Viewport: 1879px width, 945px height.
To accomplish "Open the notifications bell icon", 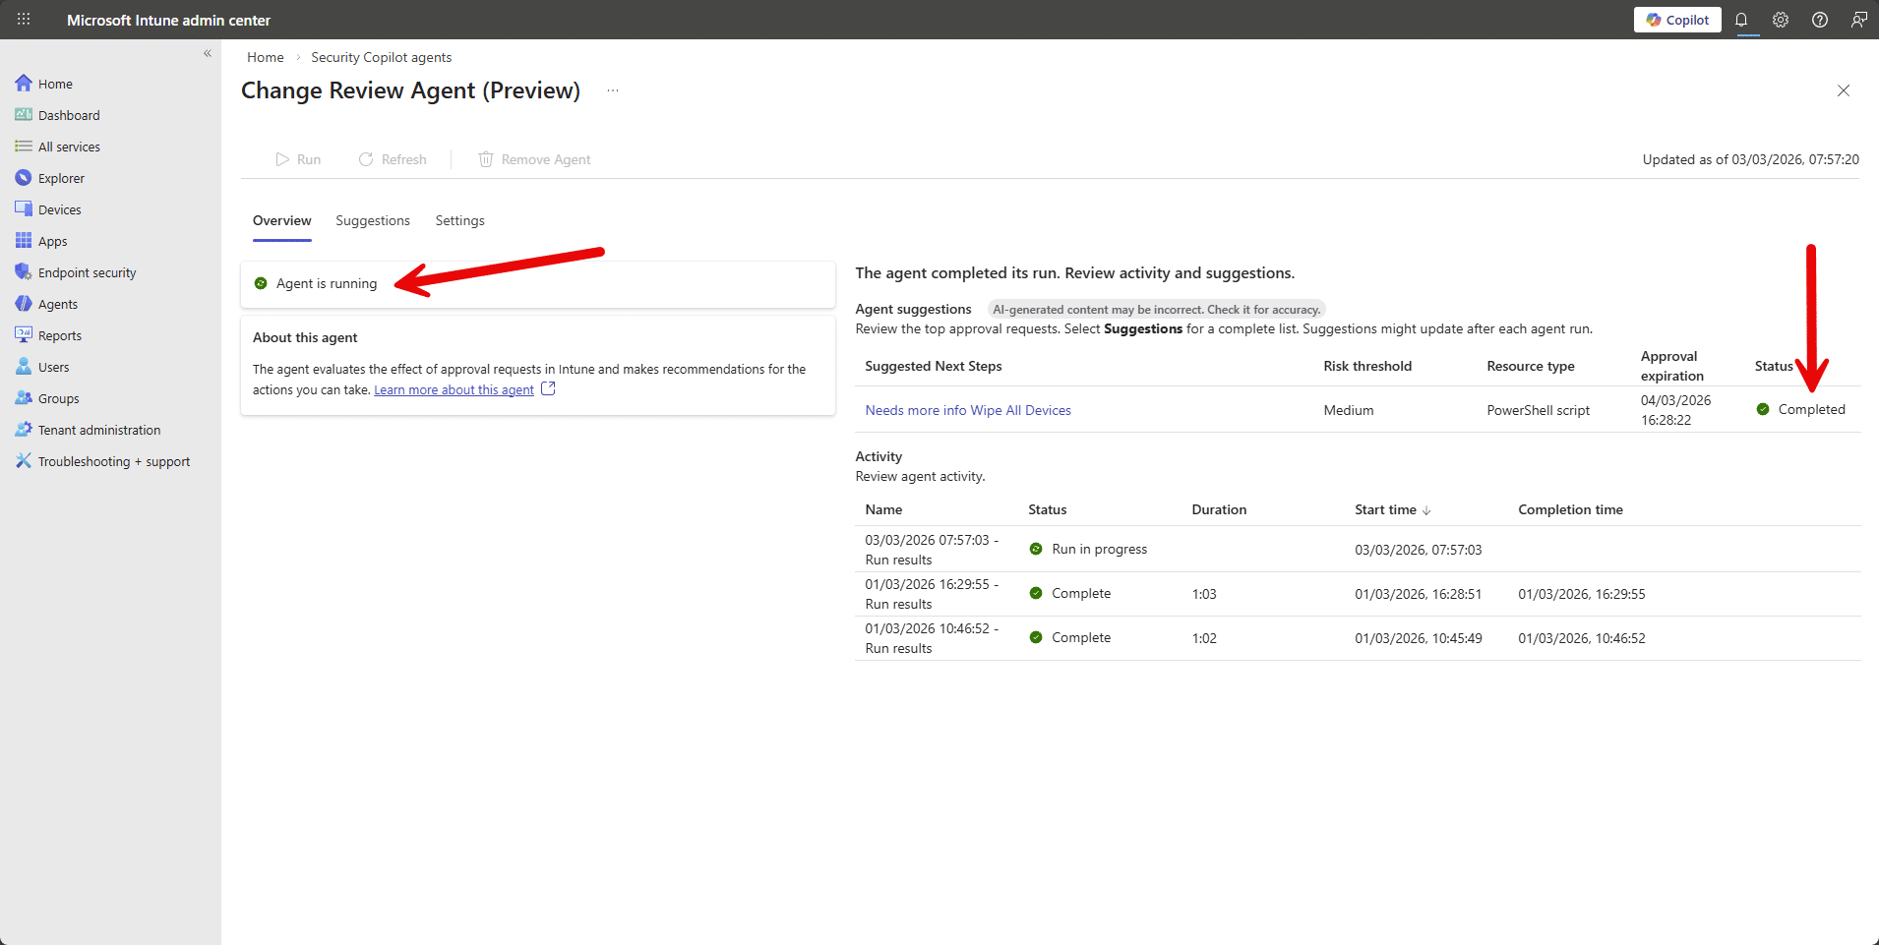I will 1740,20.
